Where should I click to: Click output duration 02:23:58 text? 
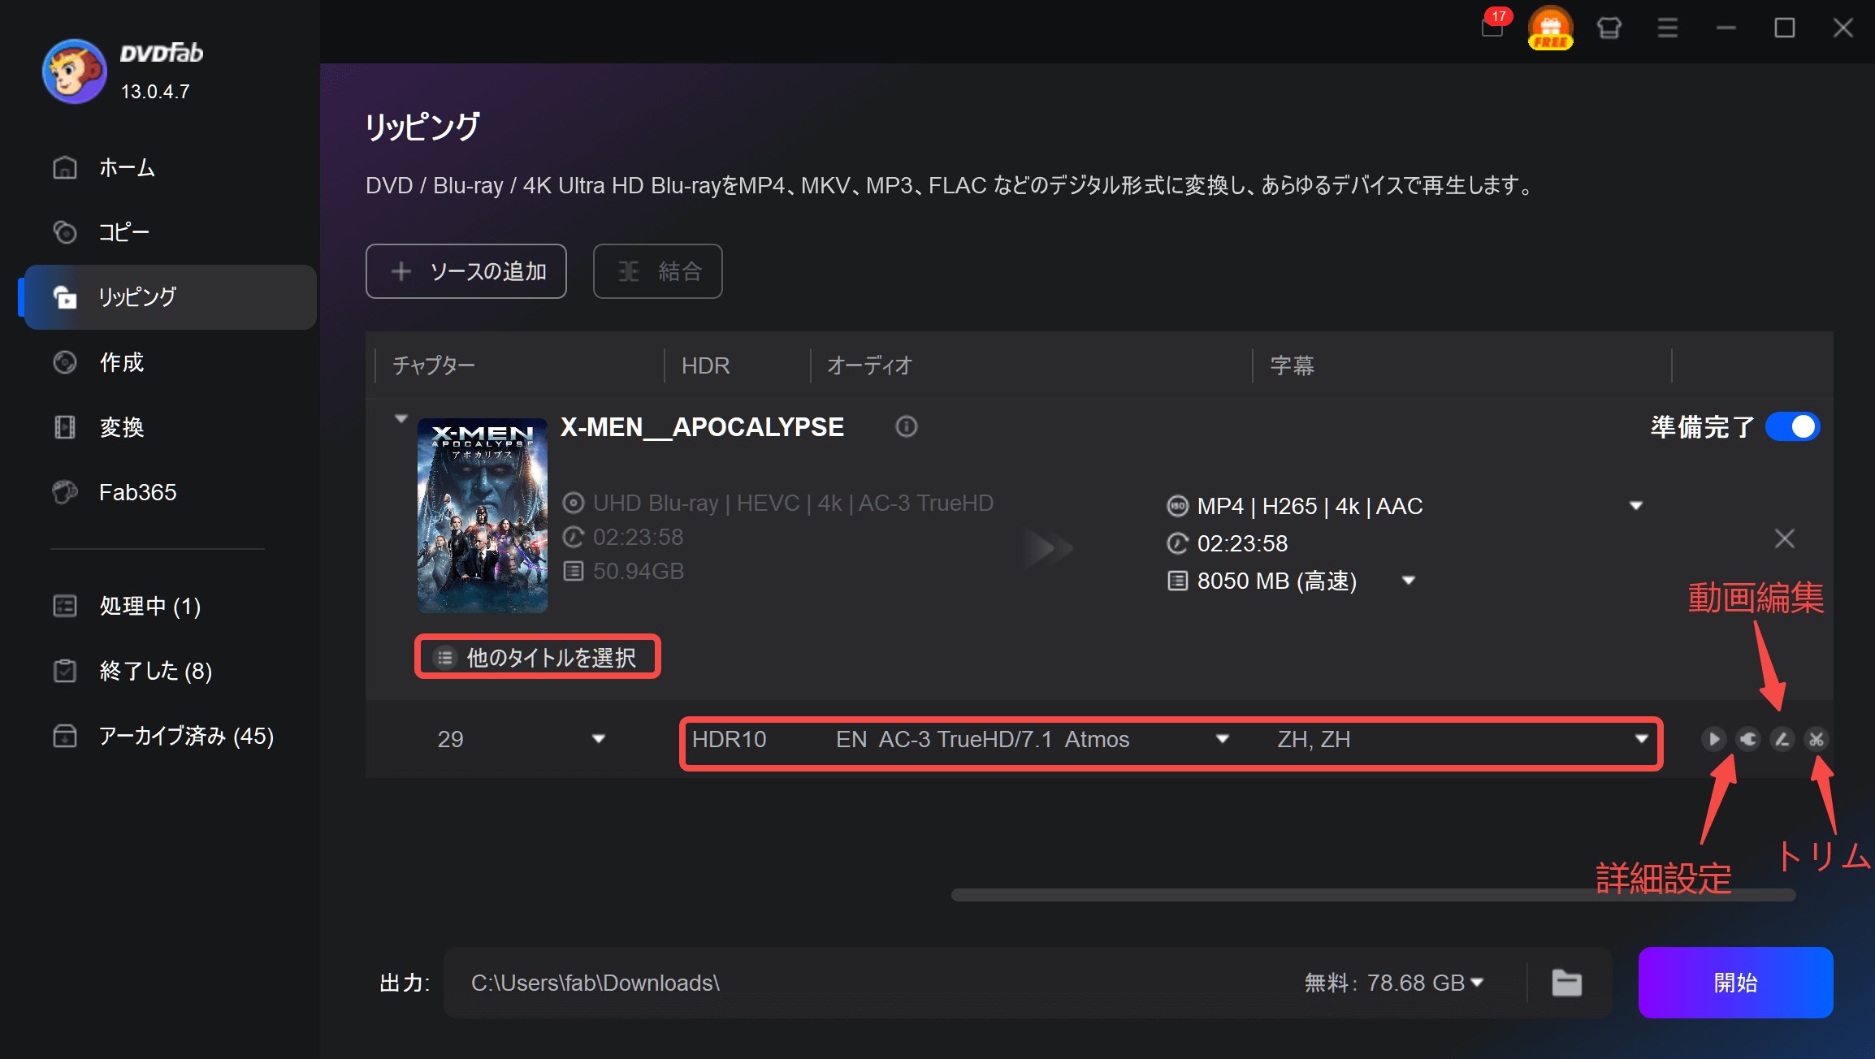1242,543
